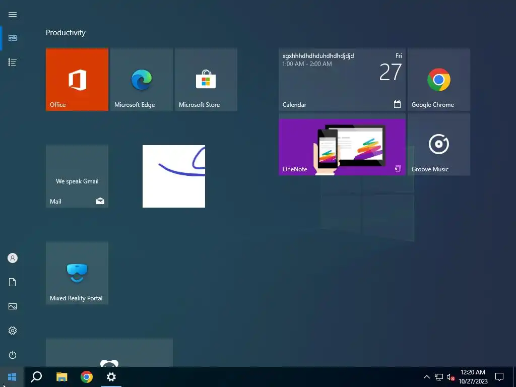Open Microsoft Store tile
The height and width of the screenshot is (387, 516).
click(x=206, y=80)
